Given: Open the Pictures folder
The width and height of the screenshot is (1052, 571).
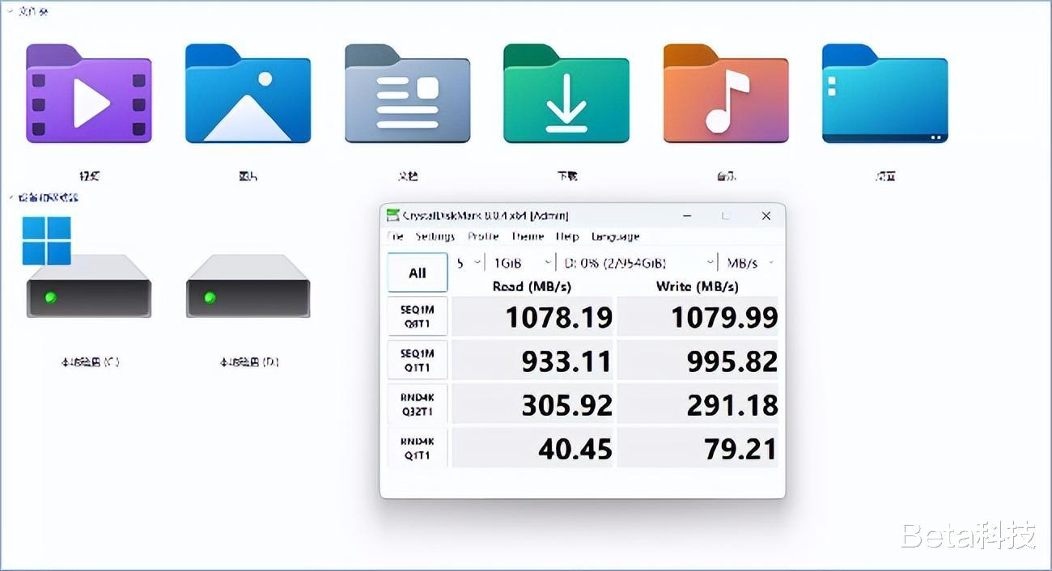Looking at the screenshot, I should (248, 97).
